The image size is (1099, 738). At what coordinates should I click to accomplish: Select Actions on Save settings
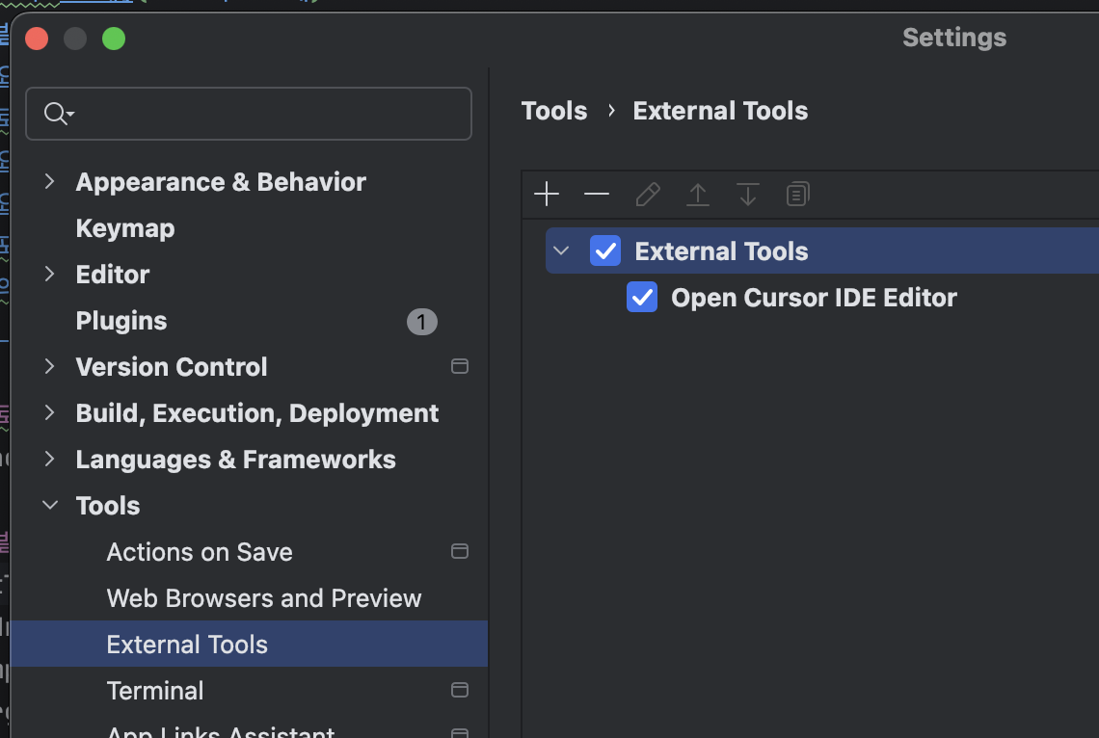[200, 552]
